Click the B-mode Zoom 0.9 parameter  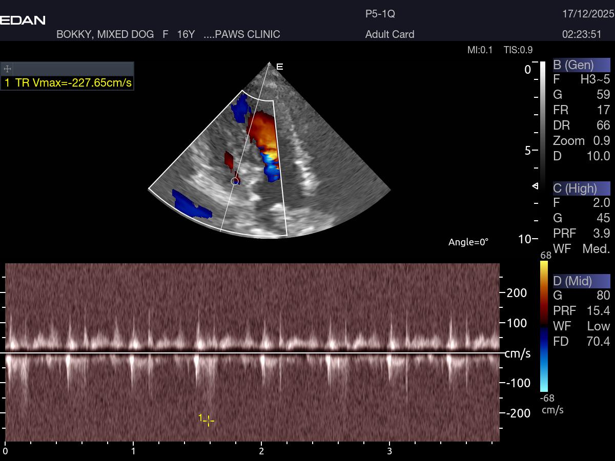pos(581,141)
